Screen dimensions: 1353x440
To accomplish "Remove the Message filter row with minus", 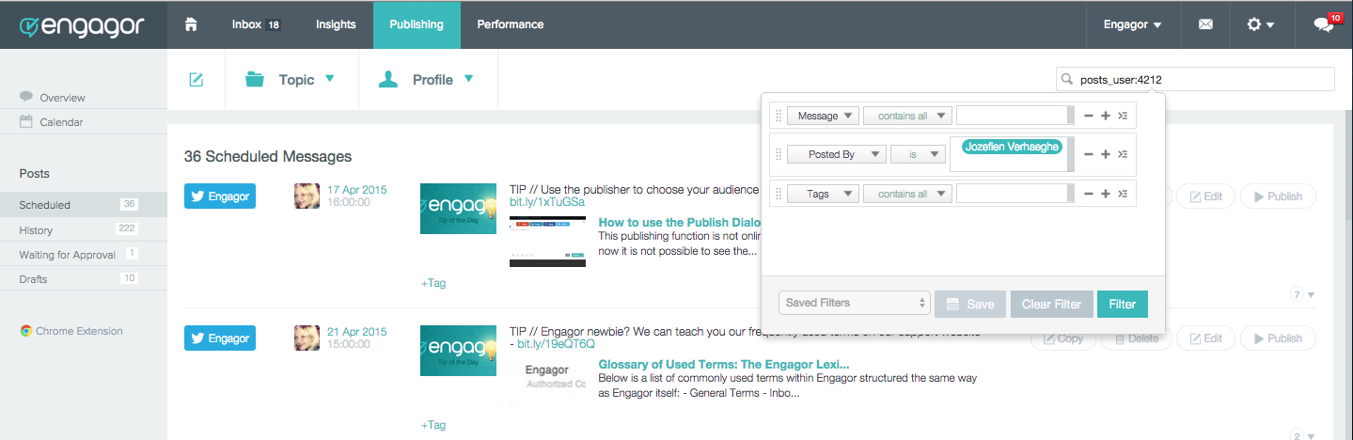I will tap(1089, 116).
